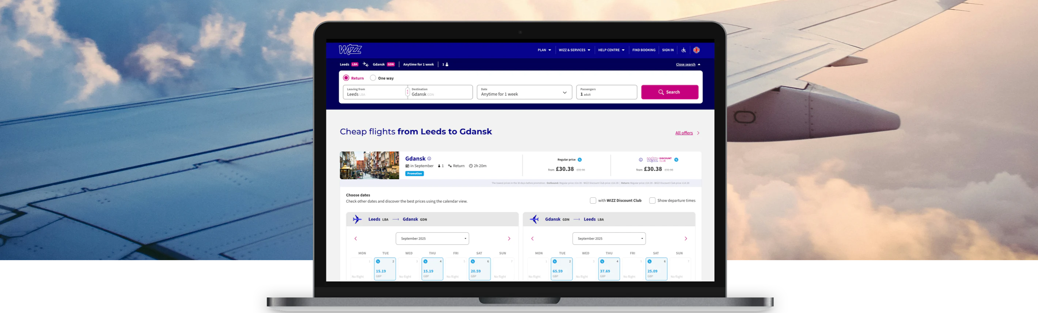
Task: Open the HELP CENTRE menu
Action: 611,50
